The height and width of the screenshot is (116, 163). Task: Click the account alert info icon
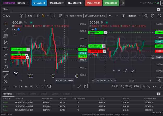tap(122, 3)
